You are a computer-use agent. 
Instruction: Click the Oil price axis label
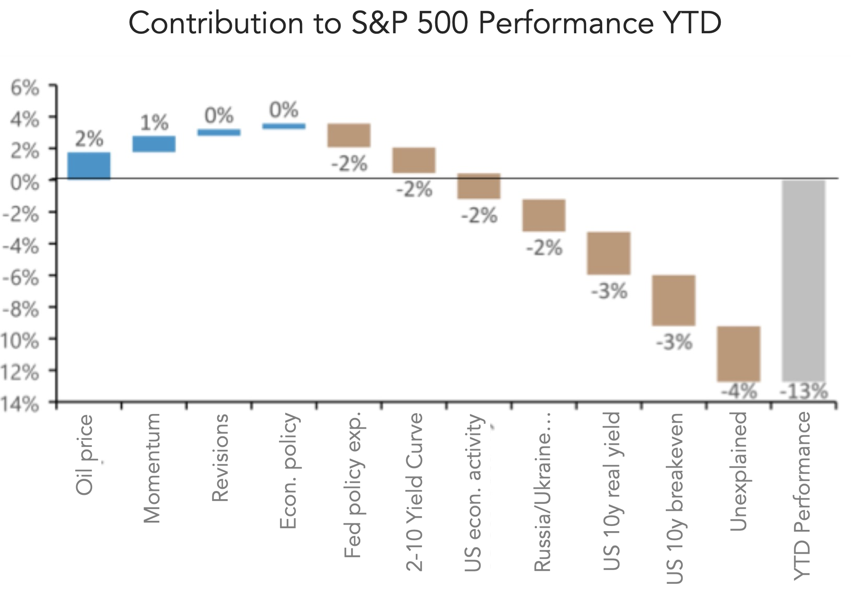(84, 455)
